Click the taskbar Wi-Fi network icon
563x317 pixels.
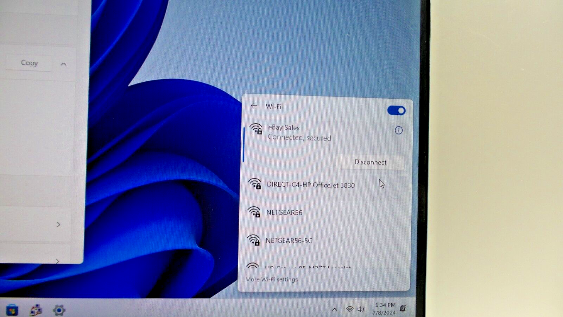point(349,309)
